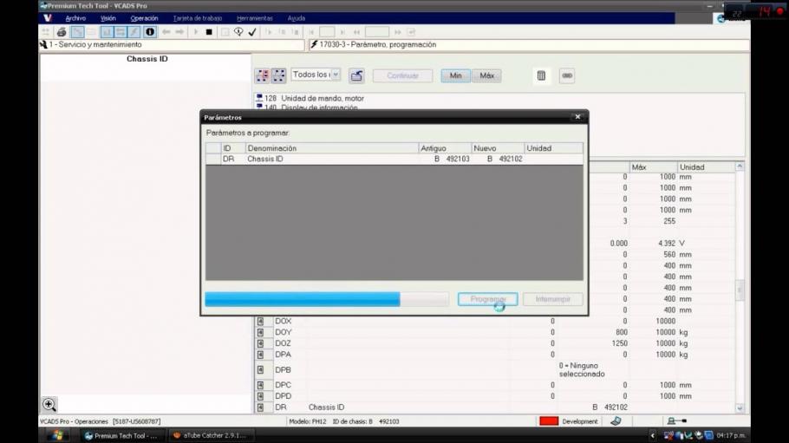The height and width of the screenshot is (443, 789).
Task: Toggle the Máx button
Action: (486, 75)
